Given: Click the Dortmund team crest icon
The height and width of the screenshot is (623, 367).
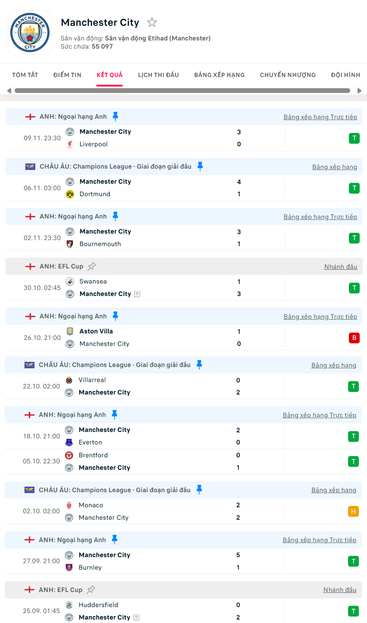Looking at the screenshot, I should [x=70, y=194].
